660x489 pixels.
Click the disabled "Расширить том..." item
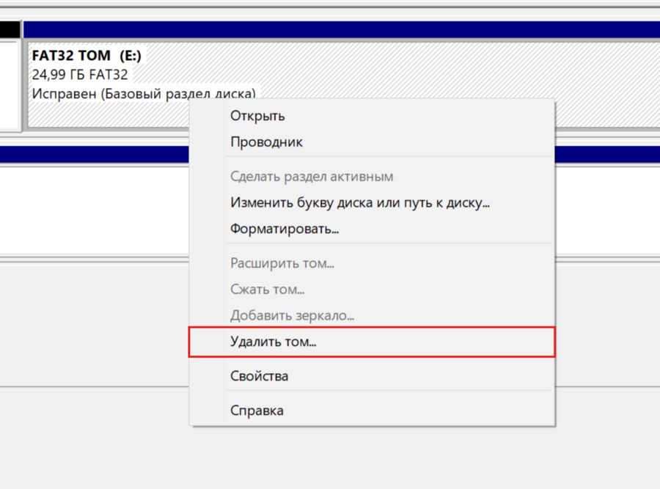(282, 263)
